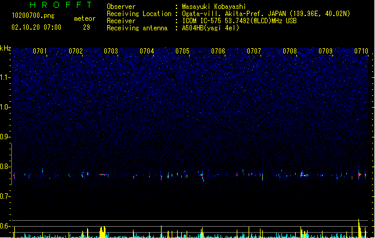The height and width of the screenshot is (238, 375).
Task: Click the meteor echo just after 0708
Action: click(x=304, y=174)
